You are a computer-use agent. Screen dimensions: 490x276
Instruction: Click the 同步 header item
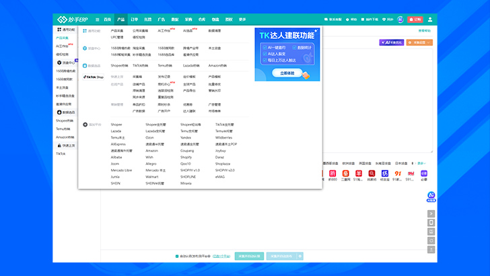coord(388,20)
